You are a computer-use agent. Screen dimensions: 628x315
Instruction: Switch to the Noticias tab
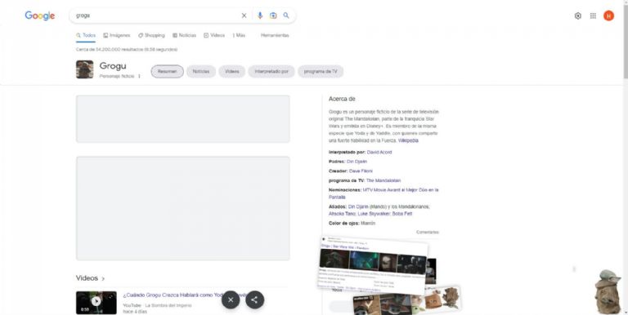click(x=184, y=35)
